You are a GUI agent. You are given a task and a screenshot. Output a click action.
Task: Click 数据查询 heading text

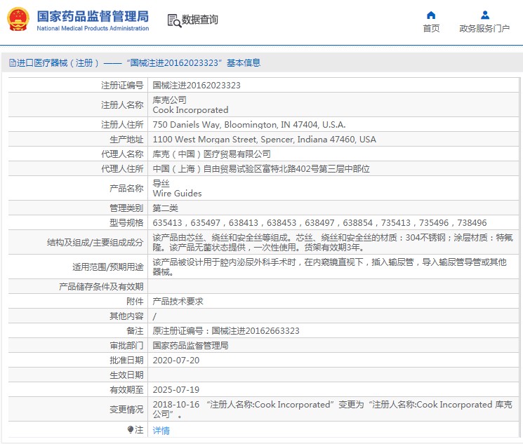click(200, 20)
